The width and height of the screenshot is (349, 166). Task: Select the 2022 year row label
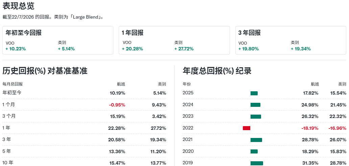(188, 128)
